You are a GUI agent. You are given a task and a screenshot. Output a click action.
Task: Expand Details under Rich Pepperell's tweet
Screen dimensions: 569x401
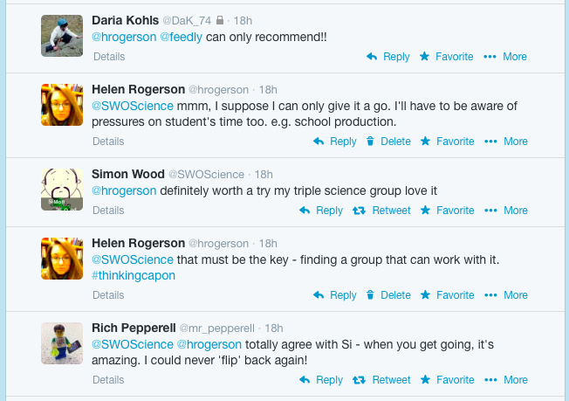(x=108, y=380)
